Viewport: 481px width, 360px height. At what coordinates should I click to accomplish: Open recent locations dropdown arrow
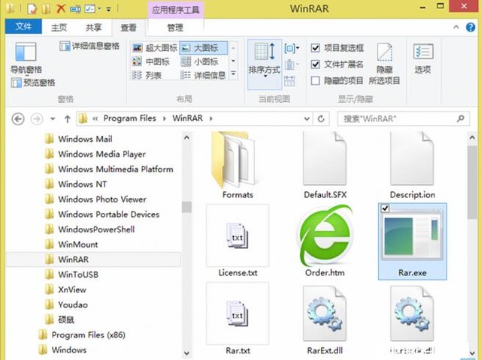[53, 118]
